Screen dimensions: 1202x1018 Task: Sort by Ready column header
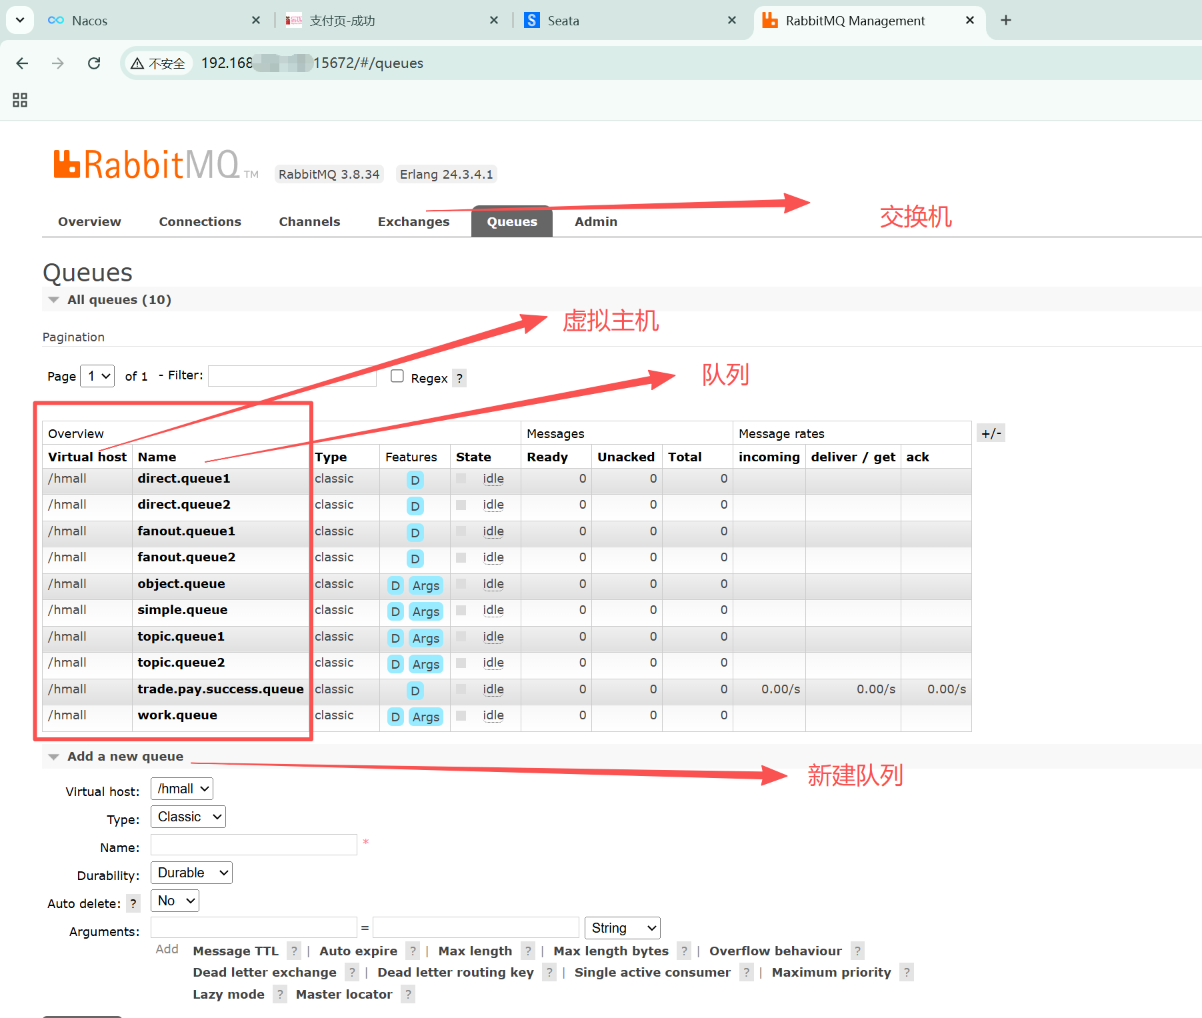coord(547,457)
